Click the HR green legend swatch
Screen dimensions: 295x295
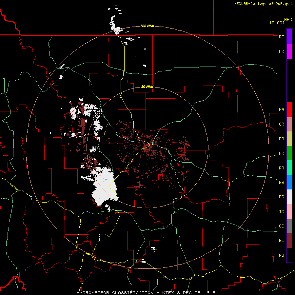coord(289,153)
